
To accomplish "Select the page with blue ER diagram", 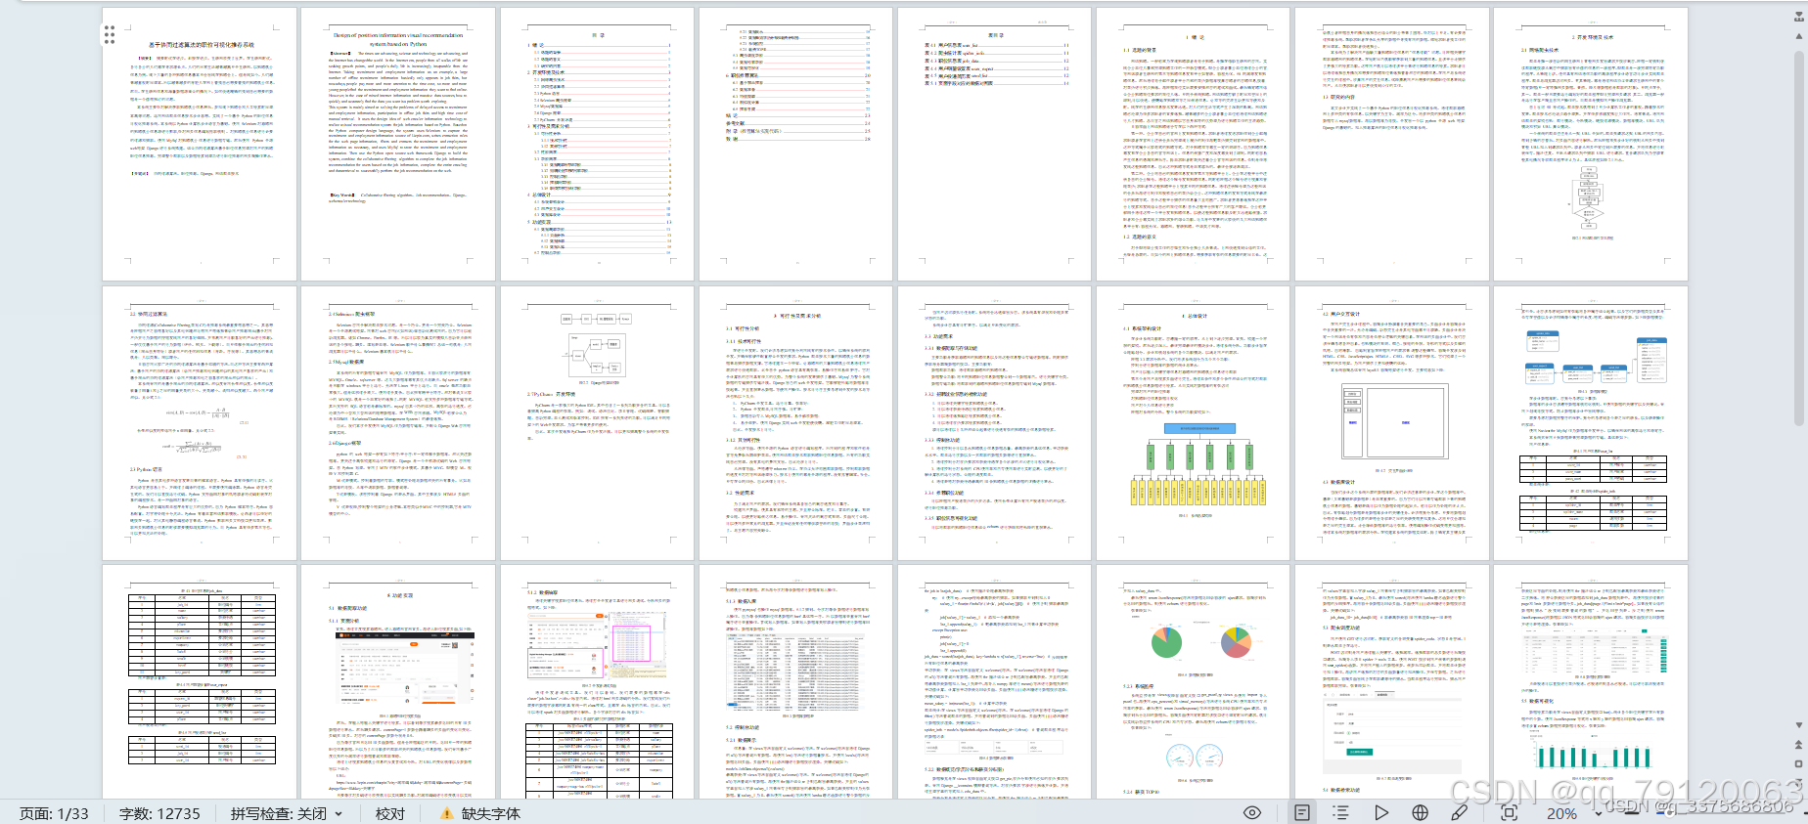I will coord(1591,423).
